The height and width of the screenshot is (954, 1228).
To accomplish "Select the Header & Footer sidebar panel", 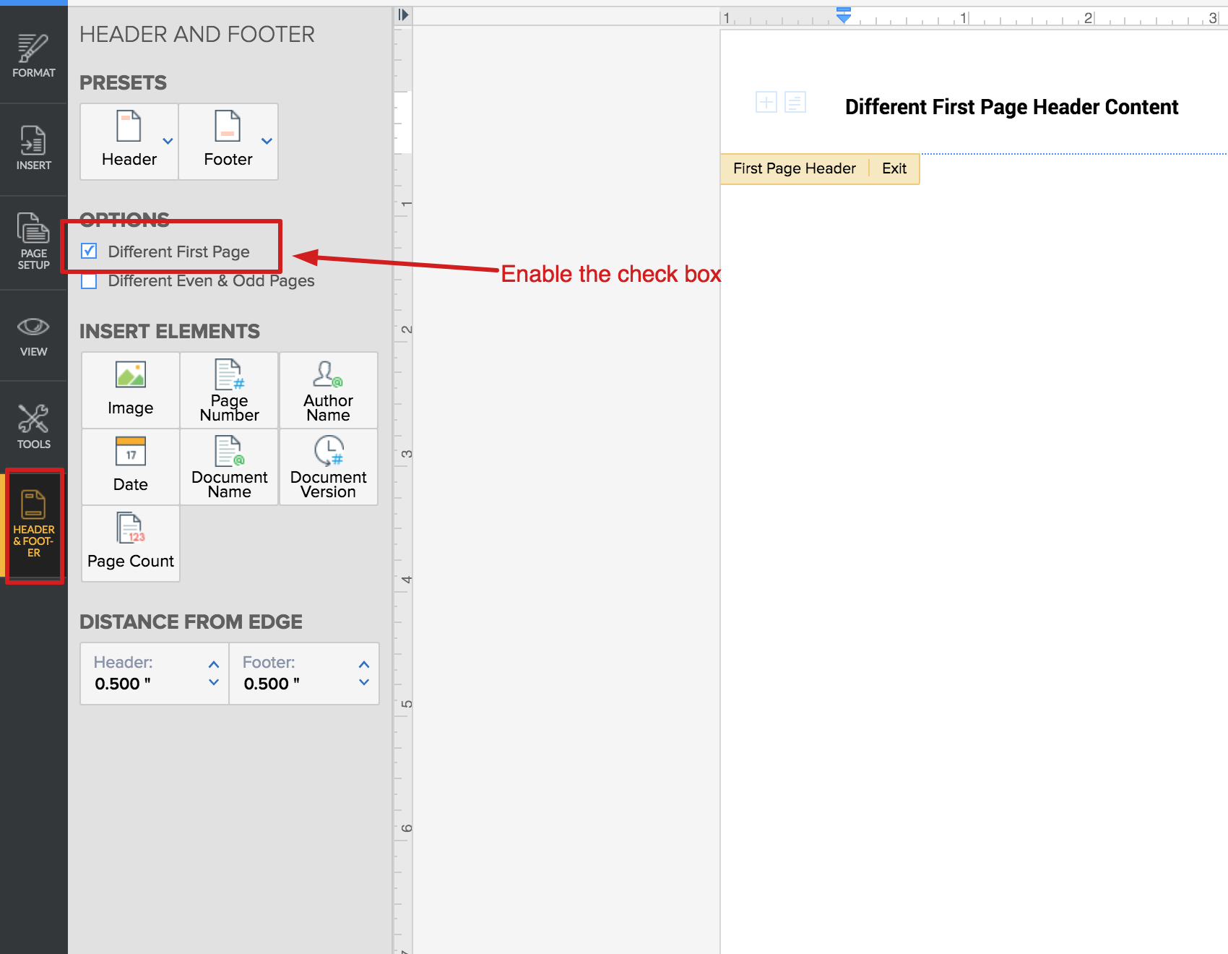I will click(33, 525).
